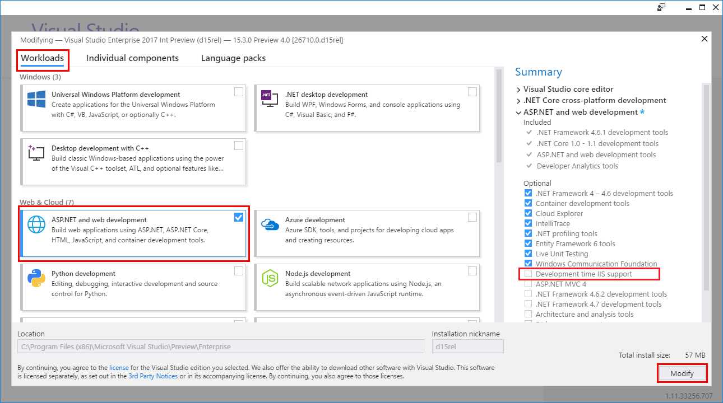Expand .NET Core cross-platform development in Summary

point(518,101)
